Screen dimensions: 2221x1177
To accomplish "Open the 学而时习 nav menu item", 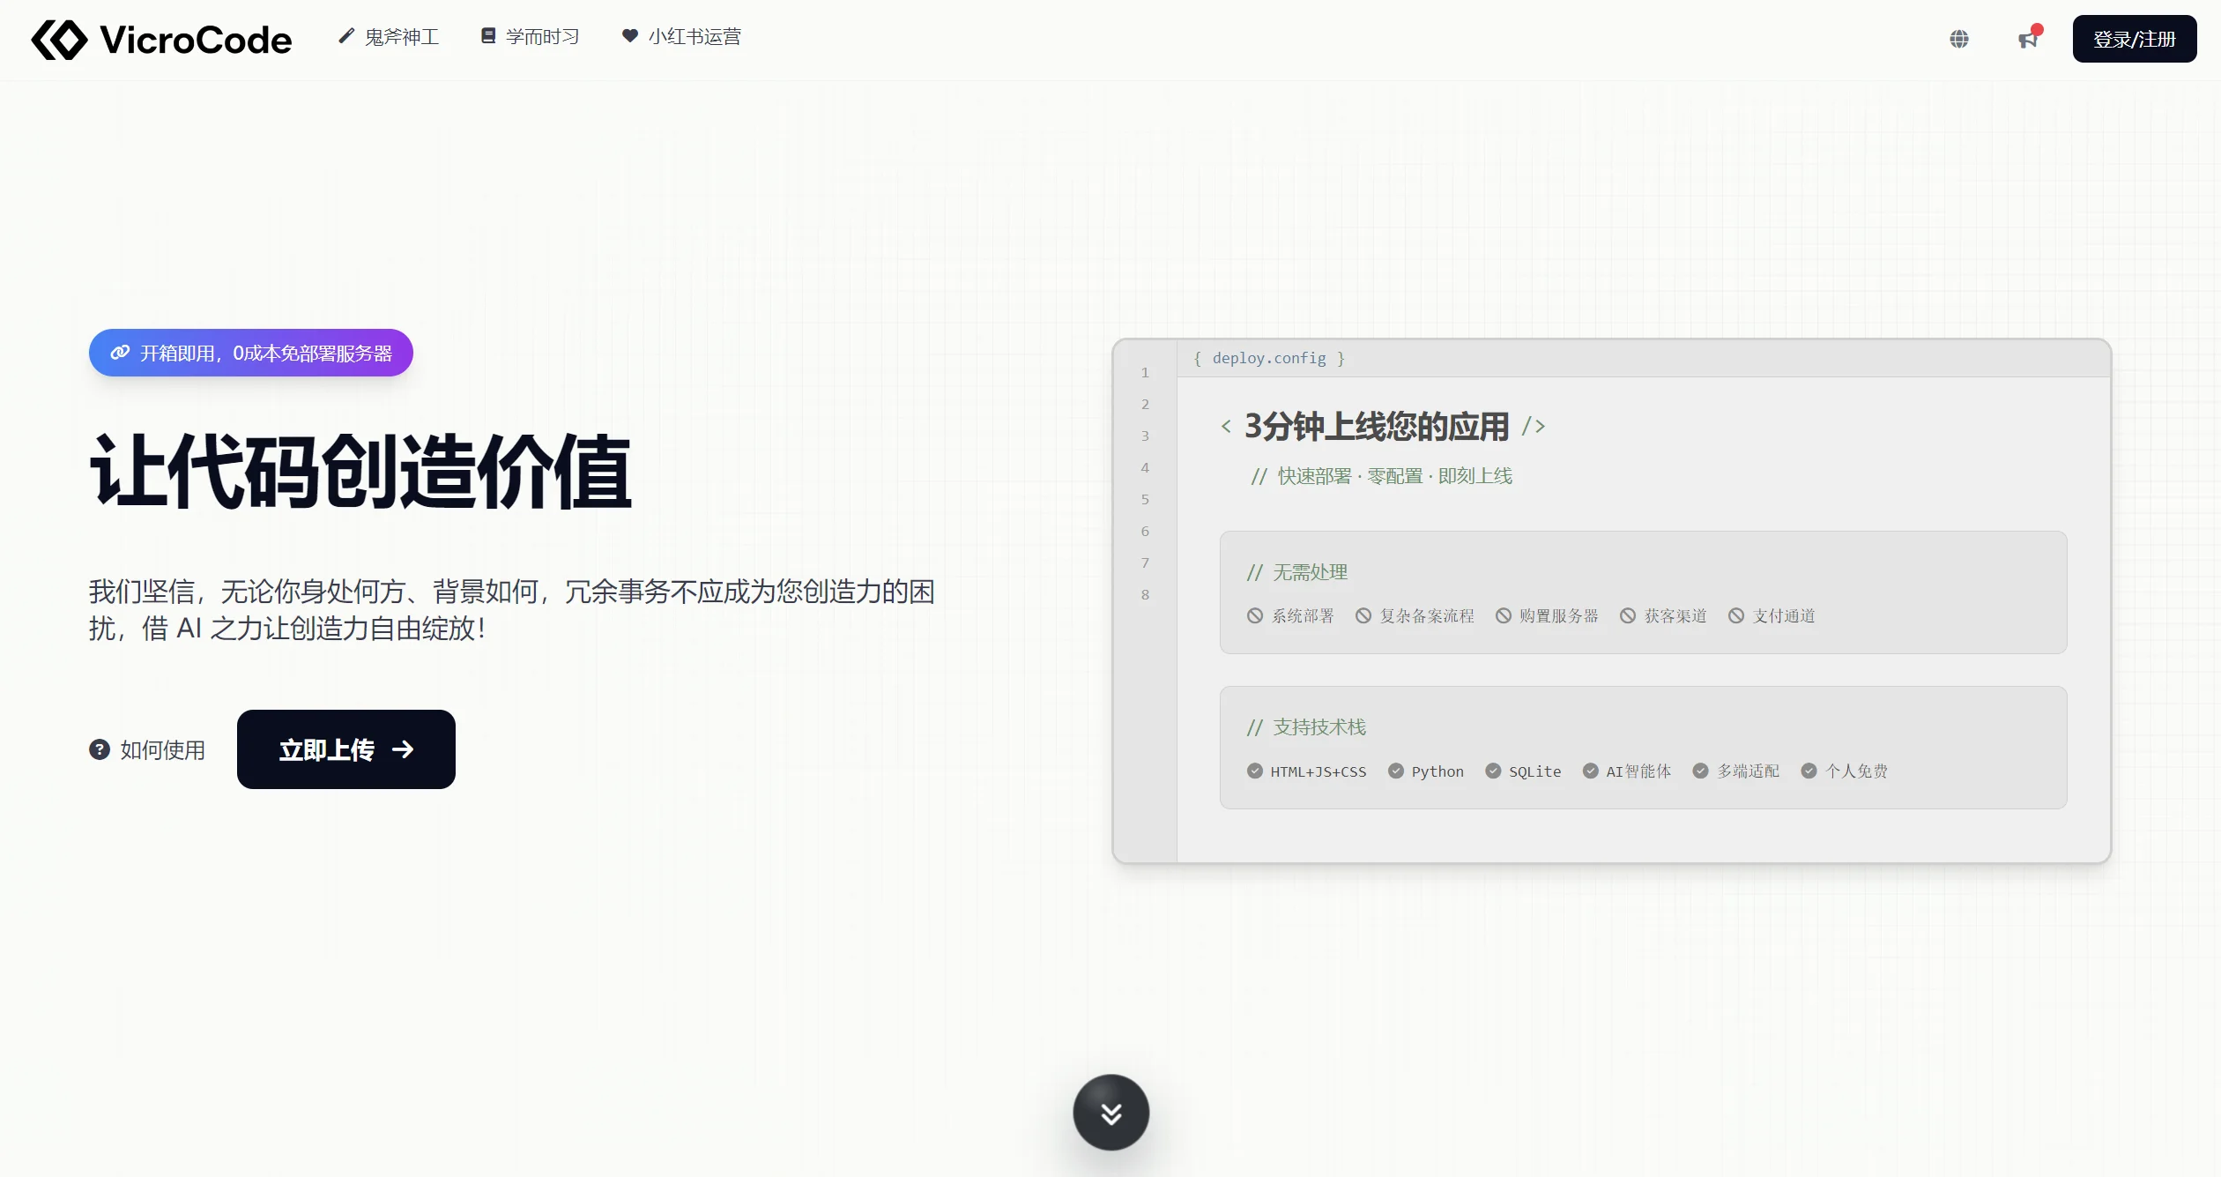I will pos(530,36).
